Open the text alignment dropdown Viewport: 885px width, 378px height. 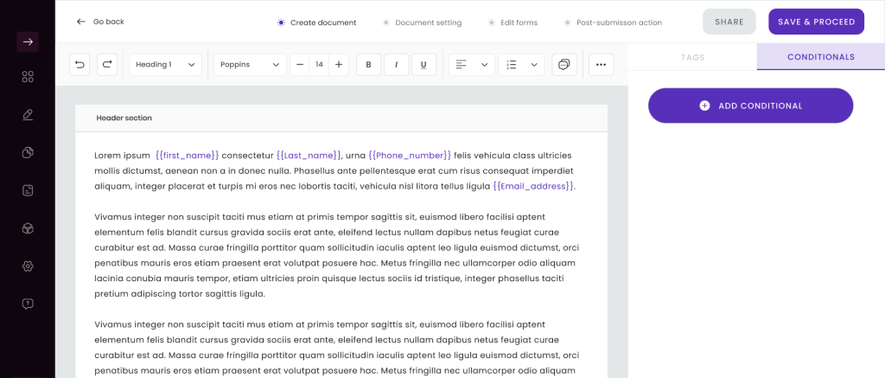pos(472,65)
